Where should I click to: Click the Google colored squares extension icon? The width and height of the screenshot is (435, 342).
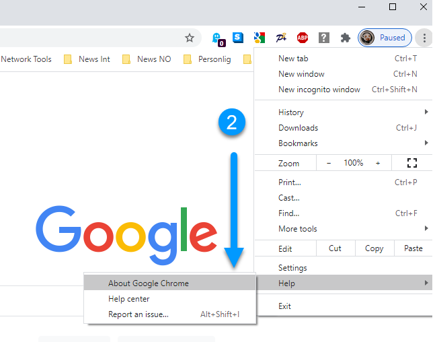tap(260, 38)
